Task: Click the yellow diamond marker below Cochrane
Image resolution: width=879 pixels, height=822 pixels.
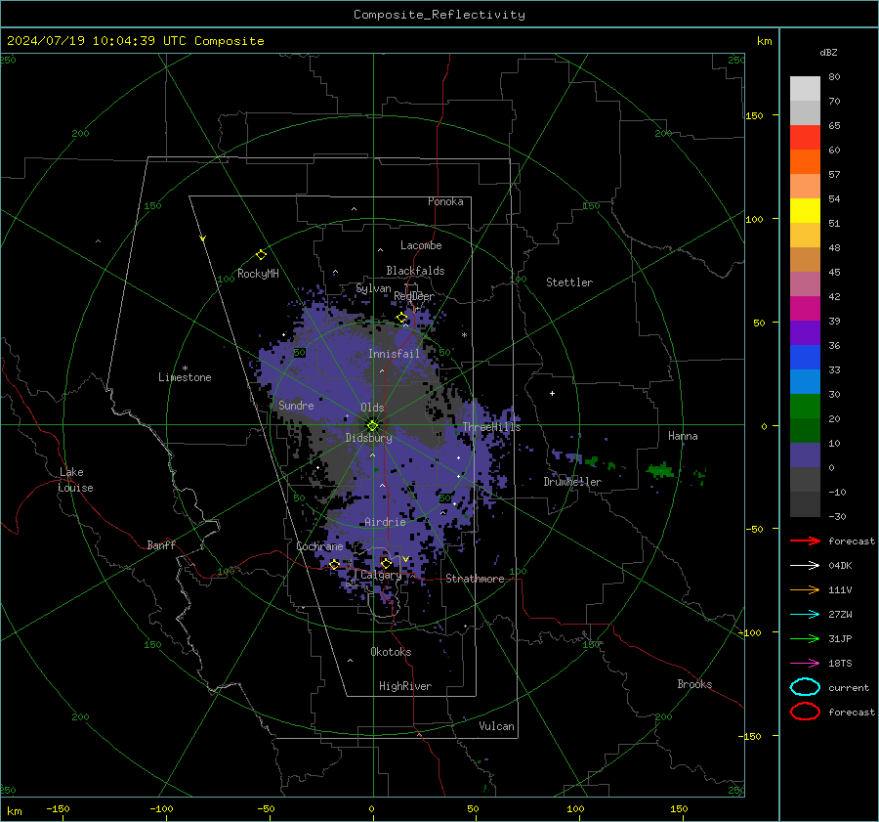Action: coord(335,564)
